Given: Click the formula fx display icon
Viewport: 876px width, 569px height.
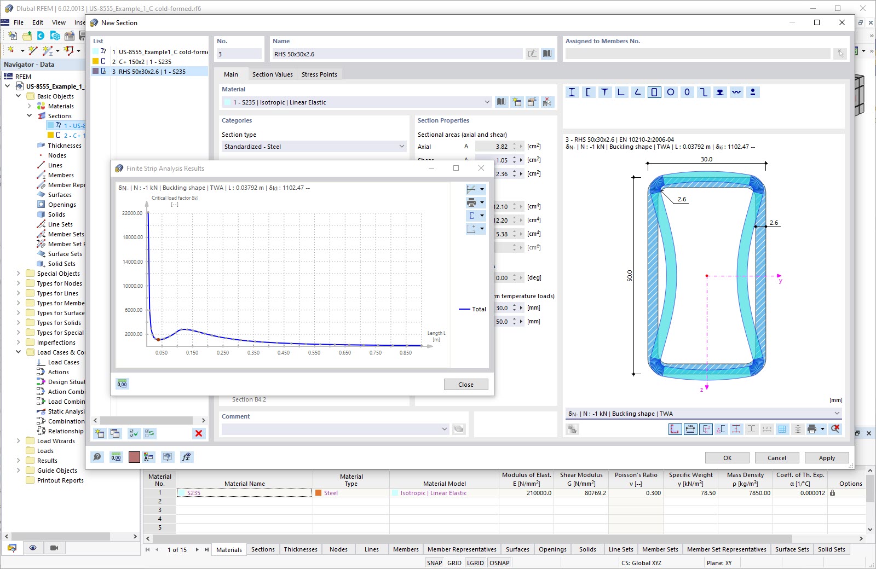Looking at the screenshot, I should click(186, 457).
